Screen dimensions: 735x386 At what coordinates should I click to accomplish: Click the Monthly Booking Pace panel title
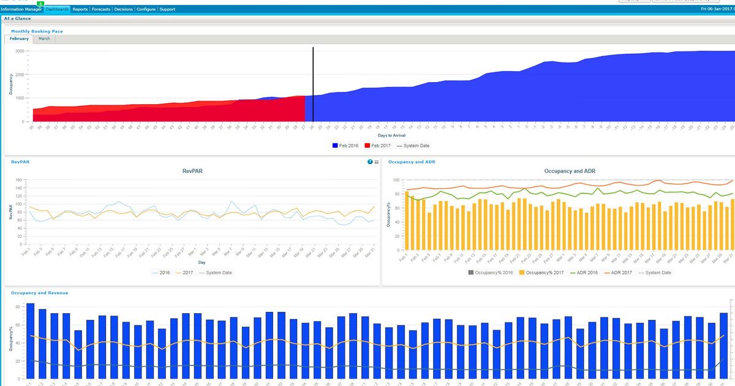[x=37, y=31]
